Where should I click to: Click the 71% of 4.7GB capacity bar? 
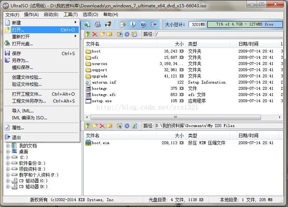245,24
